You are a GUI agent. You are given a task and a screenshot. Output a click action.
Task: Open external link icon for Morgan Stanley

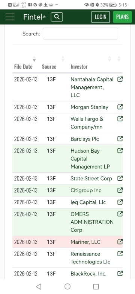(x=120, y=107)
